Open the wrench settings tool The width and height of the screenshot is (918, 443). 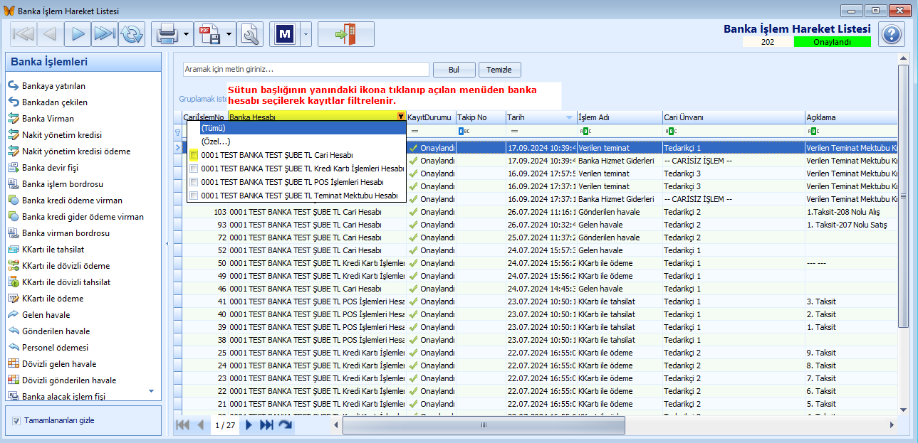click(x=250, y=33)
